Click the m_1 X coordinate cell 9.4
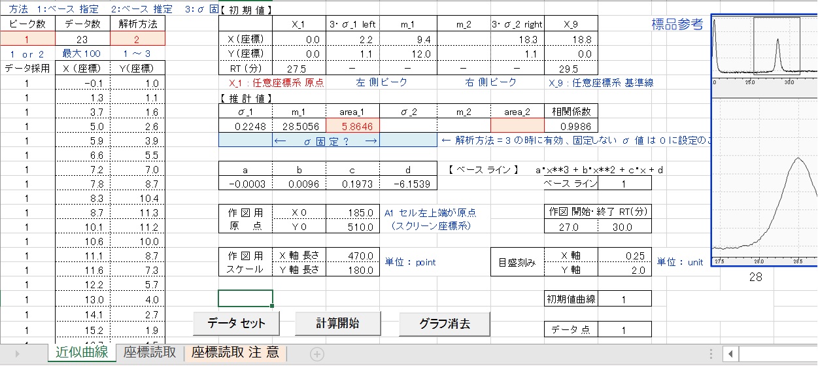Image resolution: width=818 pixels, height=366 pixels. (x=407, y=39)
